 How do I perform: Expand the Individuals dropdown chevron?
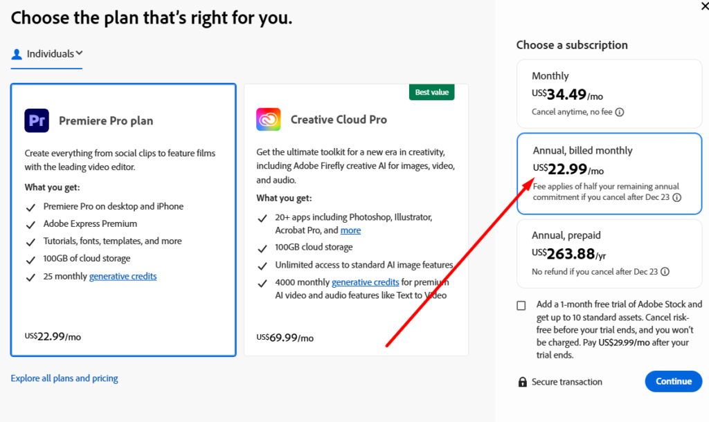click(80, 53)
